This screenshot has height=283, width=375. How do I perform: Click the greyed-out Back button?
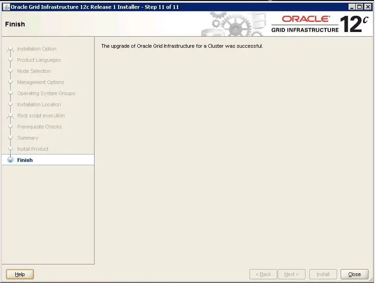coord(263,274)
